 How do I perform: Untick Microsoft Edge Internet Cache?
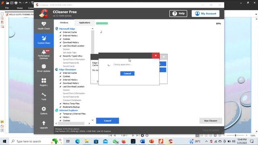[x=60, y=32]
